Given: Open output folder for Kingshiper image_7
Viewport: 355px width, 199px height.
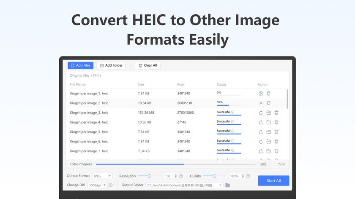Looking at the screenshot, I should coord(268,151).
